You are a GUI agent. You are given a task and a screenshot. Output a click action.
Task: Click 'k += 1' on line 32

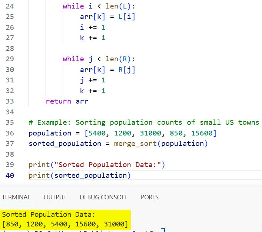point(93,91)
